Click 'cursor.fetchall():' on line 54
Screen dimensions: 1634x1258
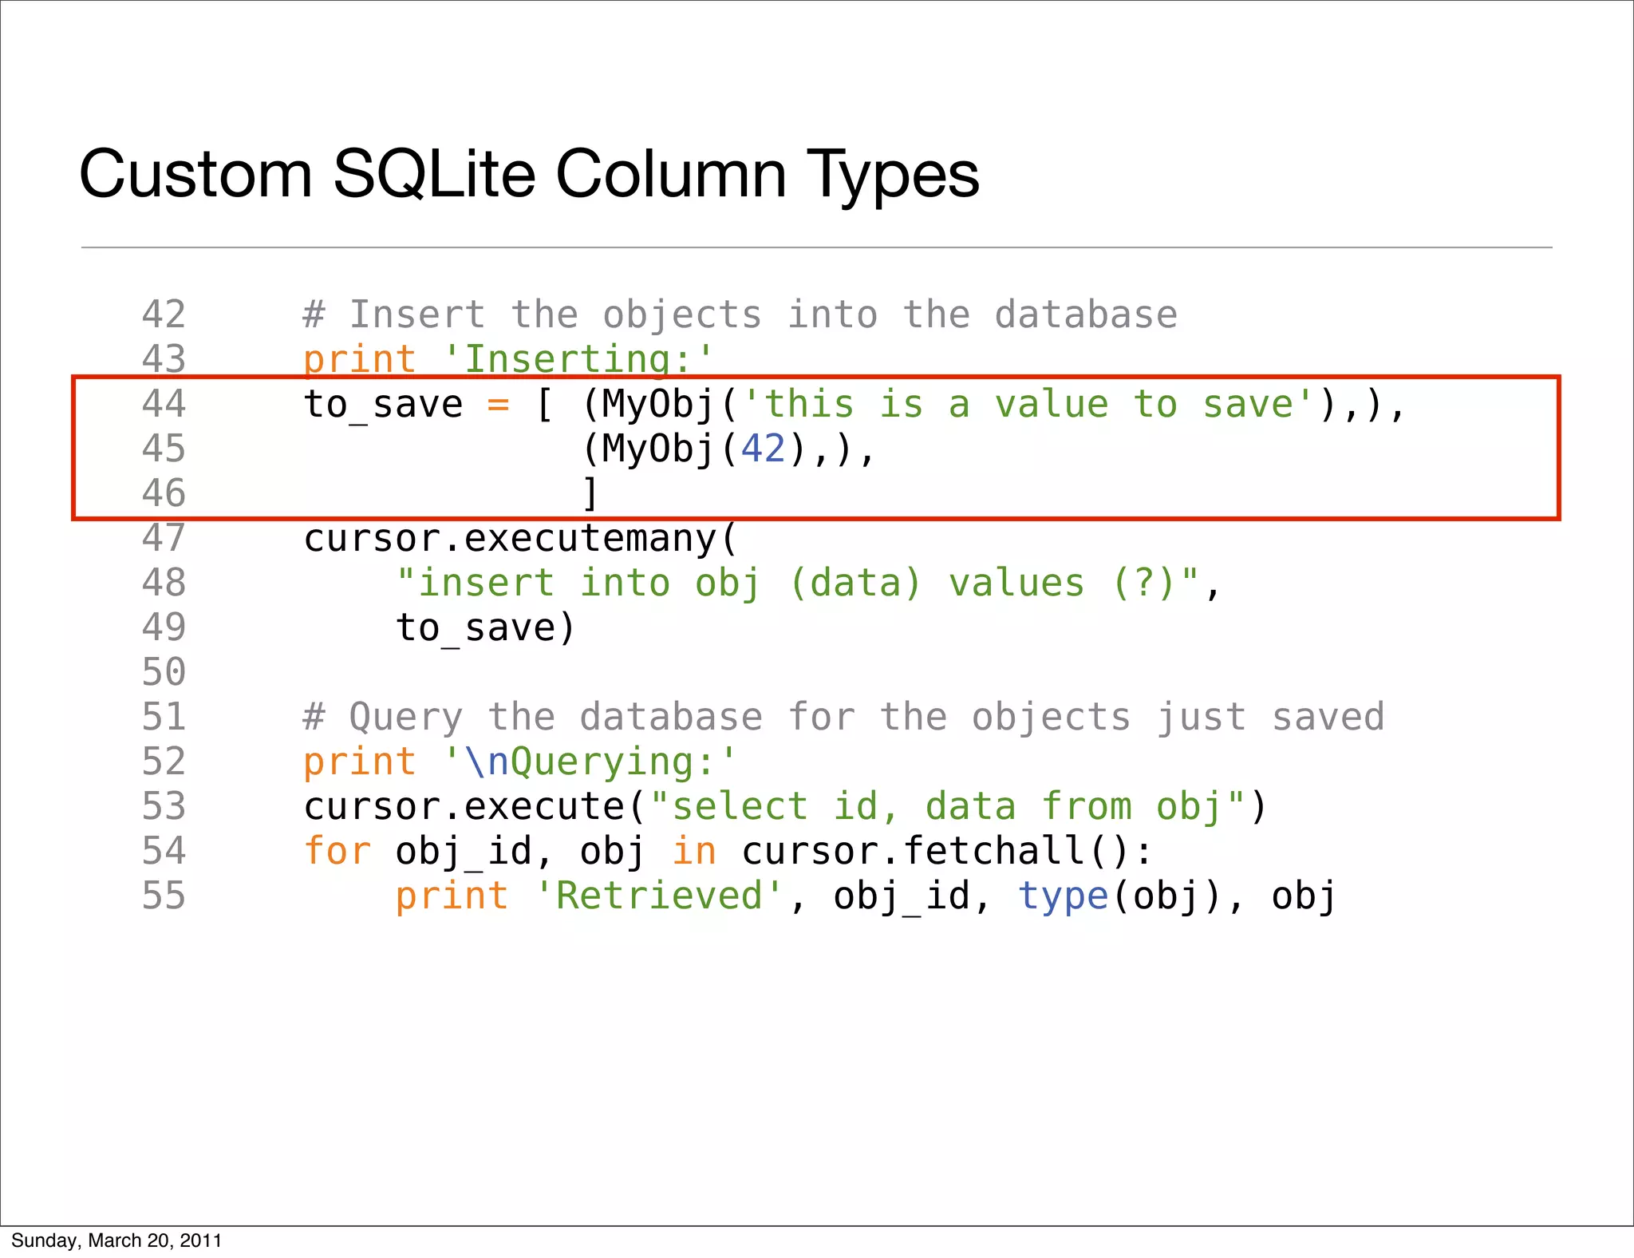click(x=948, y=851)
